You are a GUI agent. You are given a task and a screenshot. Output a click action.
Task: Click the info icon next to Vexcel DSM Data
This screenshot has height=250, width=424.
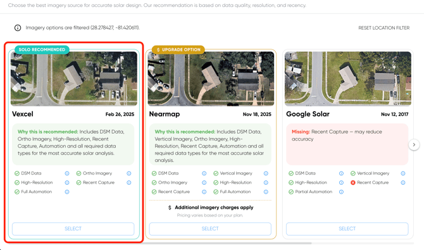67,173
